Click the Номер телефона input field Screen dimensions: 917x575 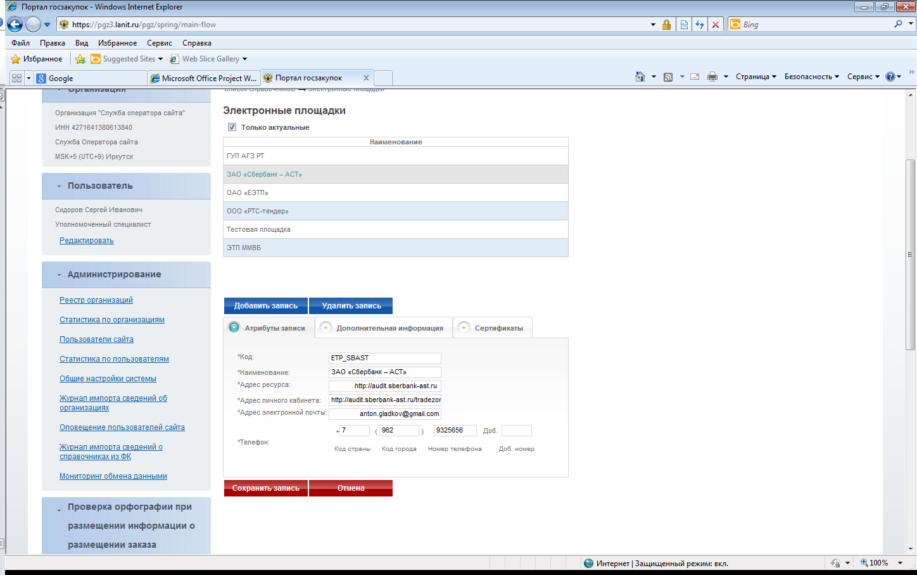[x=455, y=431]
